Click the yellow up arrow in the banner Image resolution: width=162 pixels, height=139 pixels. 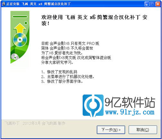(x=20, y=28)
